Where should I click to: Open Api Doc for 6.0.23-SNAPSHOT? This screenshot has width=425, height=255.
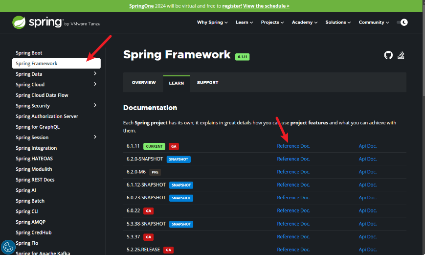(x=368, y=198)
